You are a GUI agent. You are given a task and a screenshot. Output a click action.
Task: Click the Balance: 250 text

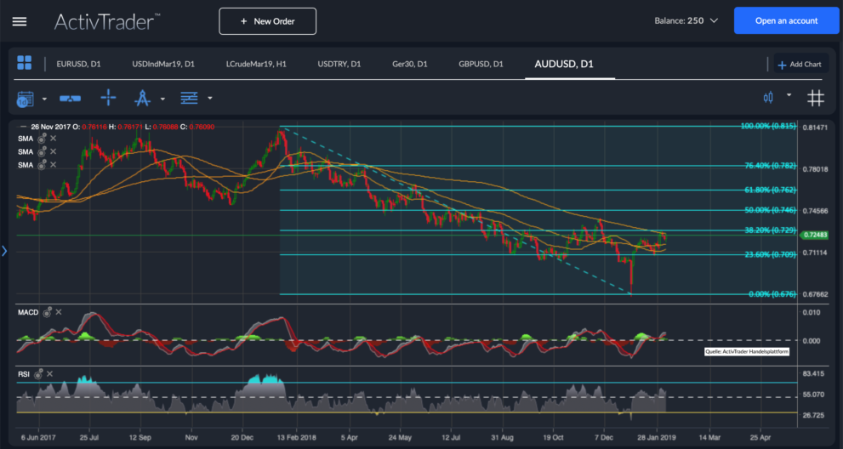click(679, 21)
